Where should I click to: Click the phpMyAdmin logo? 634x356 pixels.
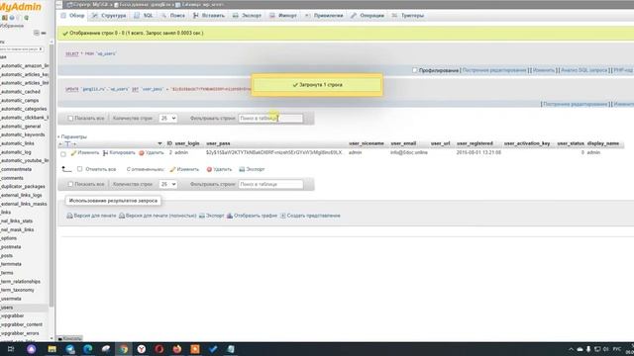[x=20, y=7]
